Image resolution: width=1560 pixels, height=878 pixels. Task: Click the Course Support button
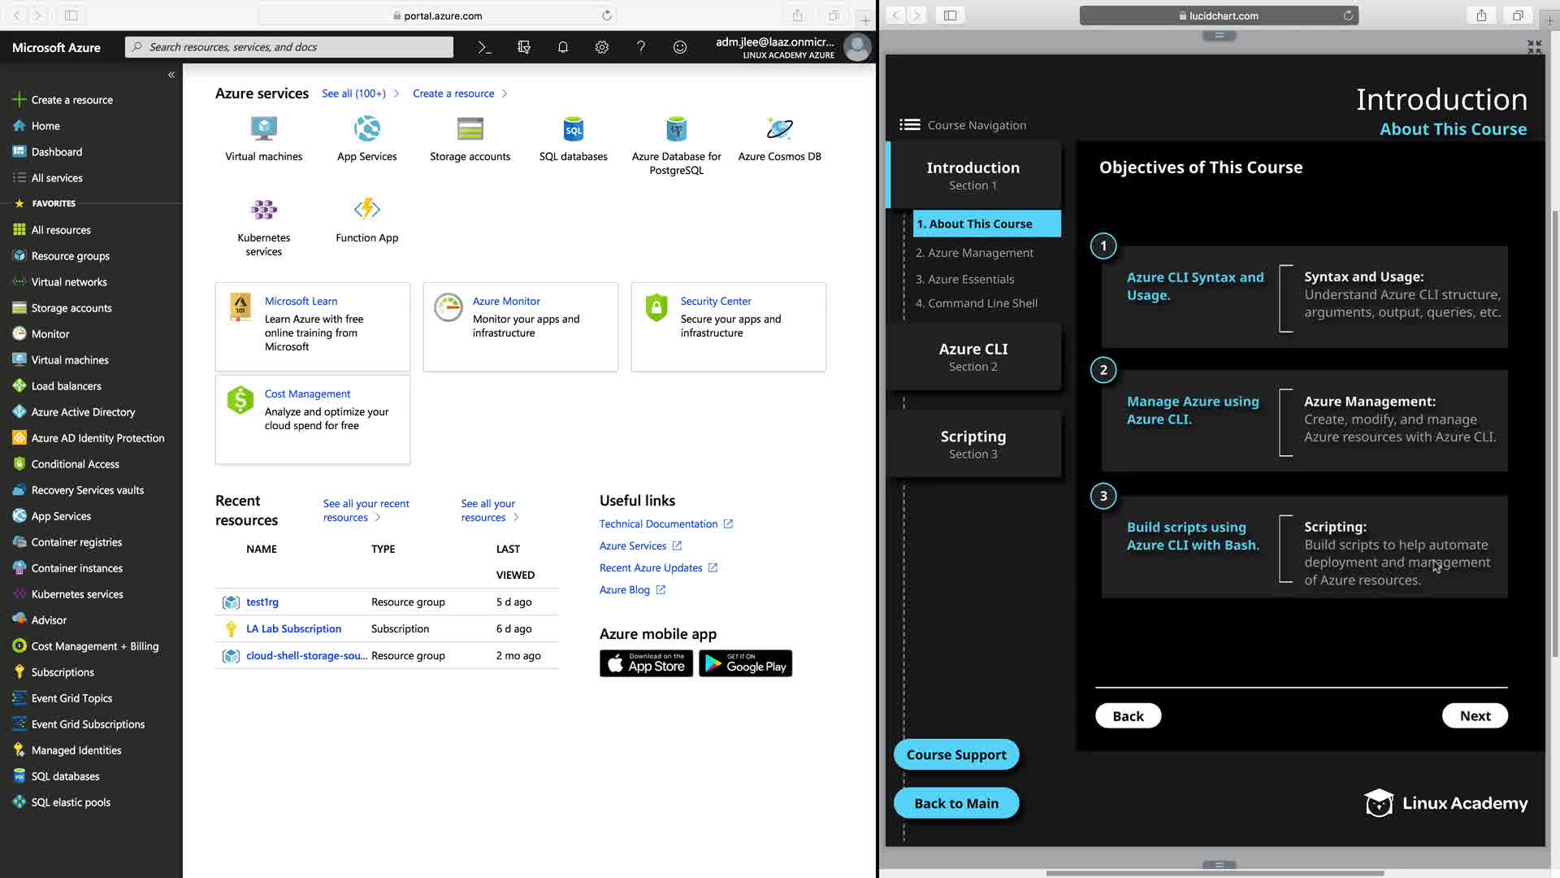click(x=955, y=754)
